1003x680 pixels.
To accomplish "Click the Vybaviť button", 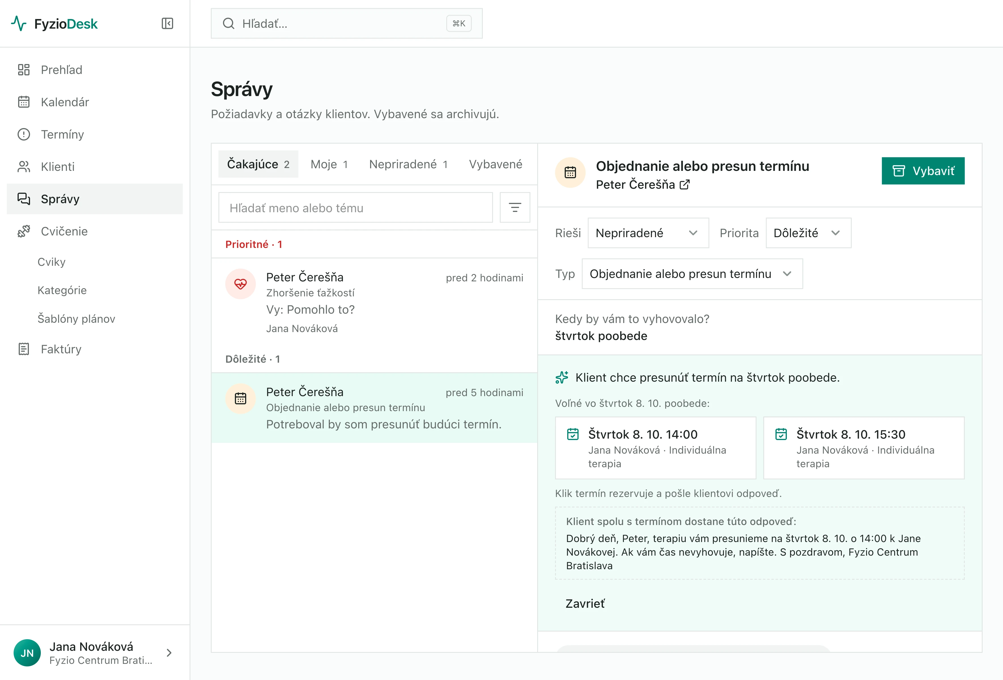I will click(x=923, y=171).
